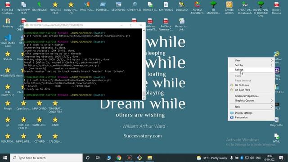
Task: Open Display settings from context menu
Action: (251, 113)
